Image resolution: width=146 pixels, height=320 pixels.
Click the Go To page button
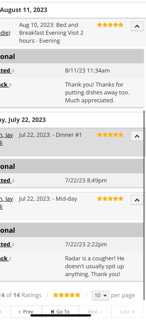pyautogui.click(x=60, y=312)
